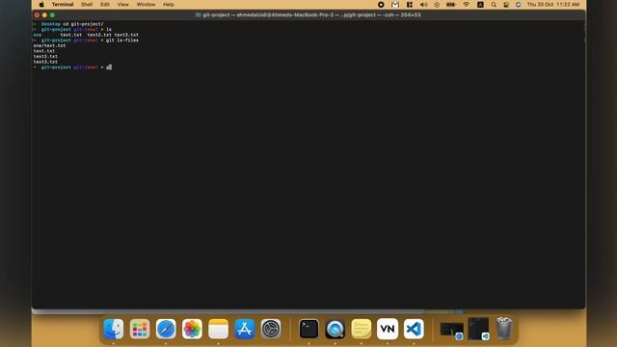Viewport: 617px width, 347px height.
Task: Click the terminal prompt cursor line
Action: tap(72, 67)
